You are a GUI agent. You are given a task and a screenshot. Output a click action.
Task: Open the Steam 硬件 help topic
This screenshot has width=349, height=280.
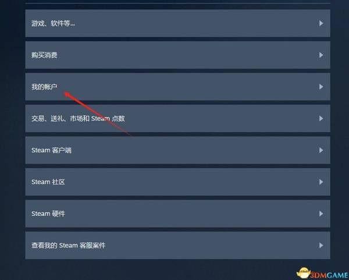point(48,214)
